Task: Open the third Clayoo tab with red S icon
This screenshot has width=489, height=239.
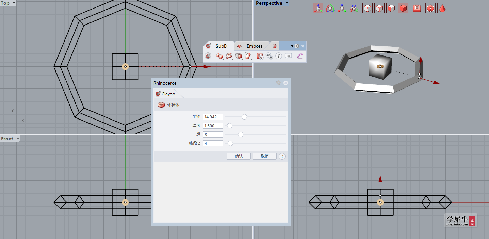Action: point(275,46)
